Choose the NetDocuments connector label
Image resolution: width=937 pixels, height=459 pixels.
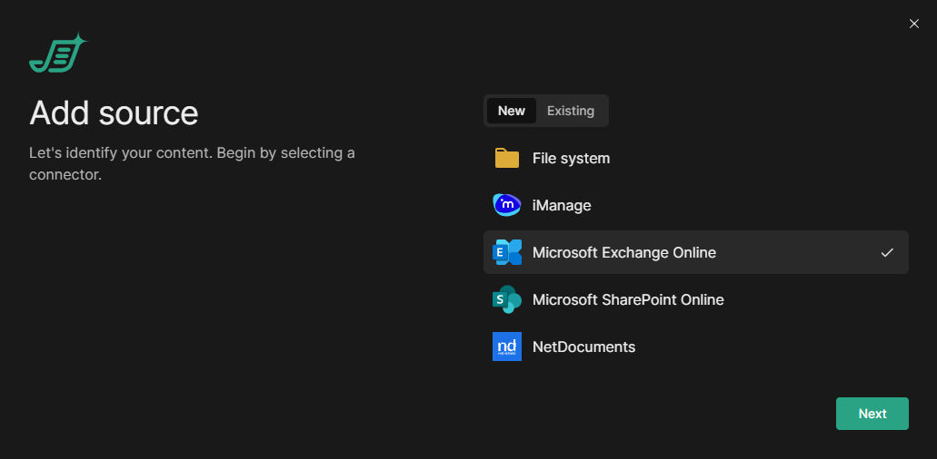pos(583,347)
